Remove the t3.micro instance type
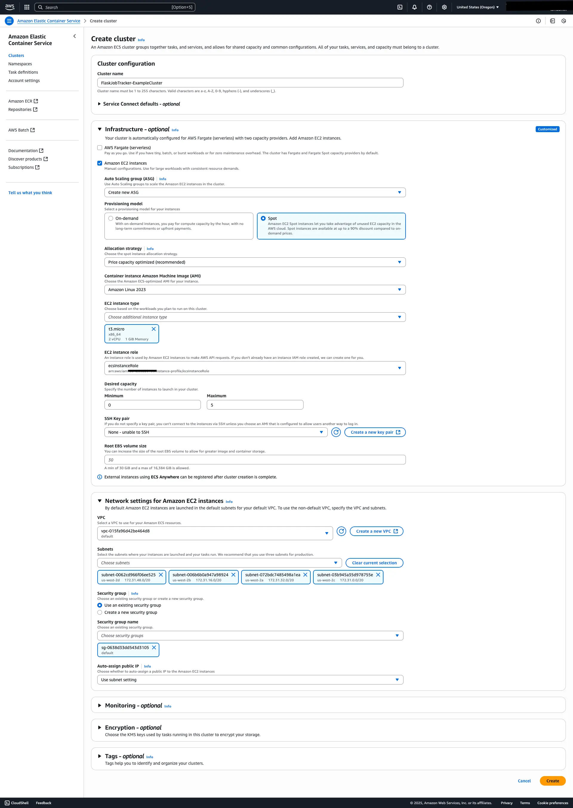Screen dimensions: 573x808 [x=153, y=329]
